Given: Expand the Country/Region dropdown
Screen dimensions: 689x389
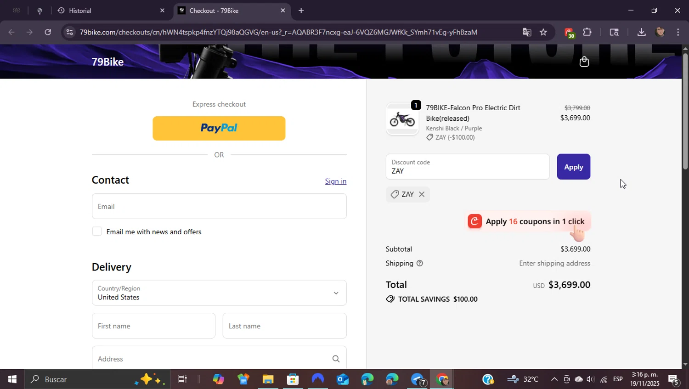Looking at the screenshot, I should pyautogui.click(x=219, y=293).
